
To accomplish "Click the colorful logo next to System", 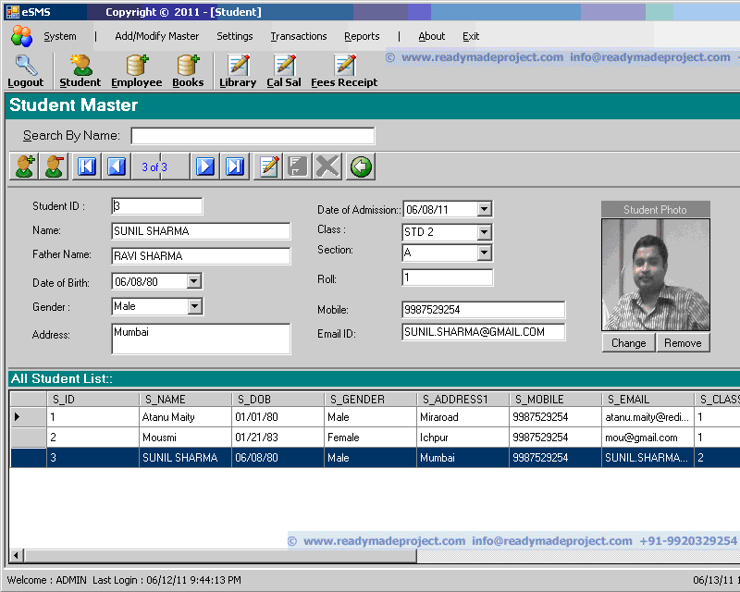I will pyautogui.click(x=21, y=36).
